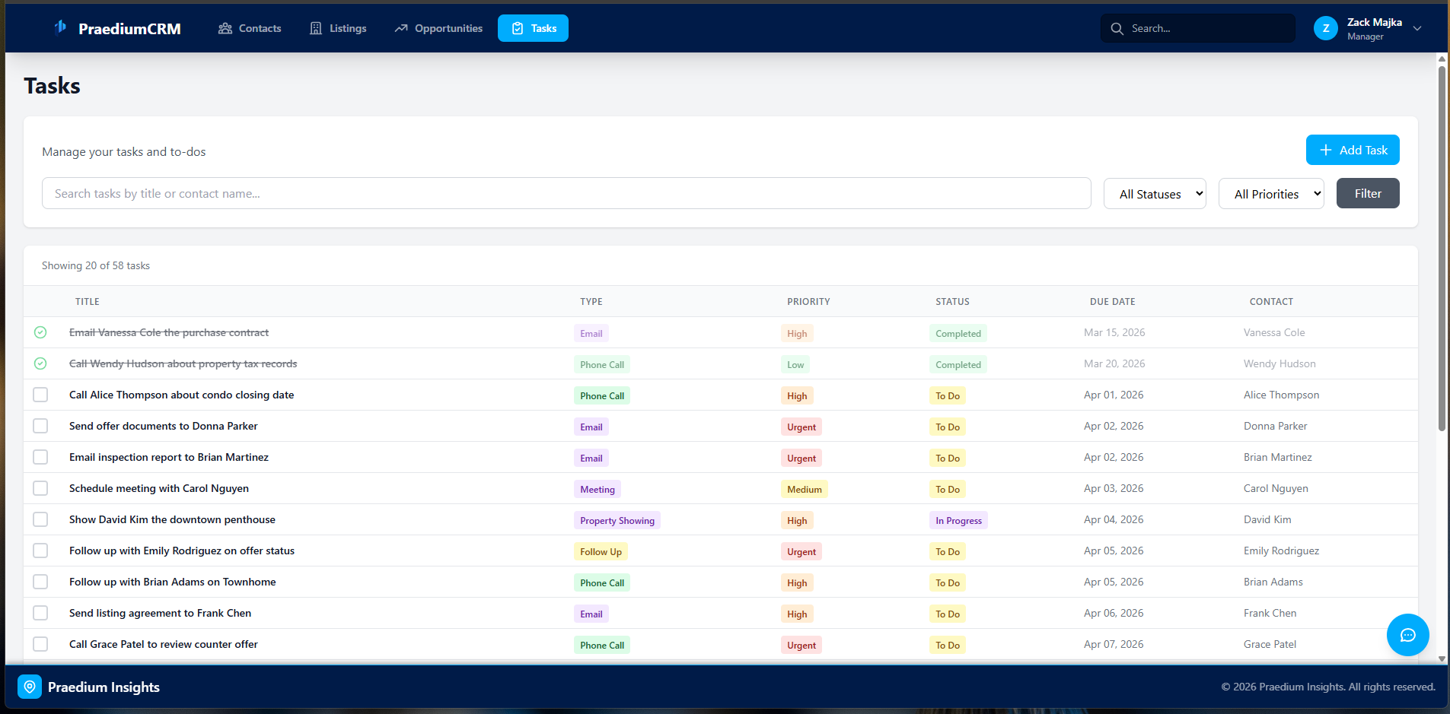Open the Listings tab
The image size is (1450, 714).
[338, 28]
